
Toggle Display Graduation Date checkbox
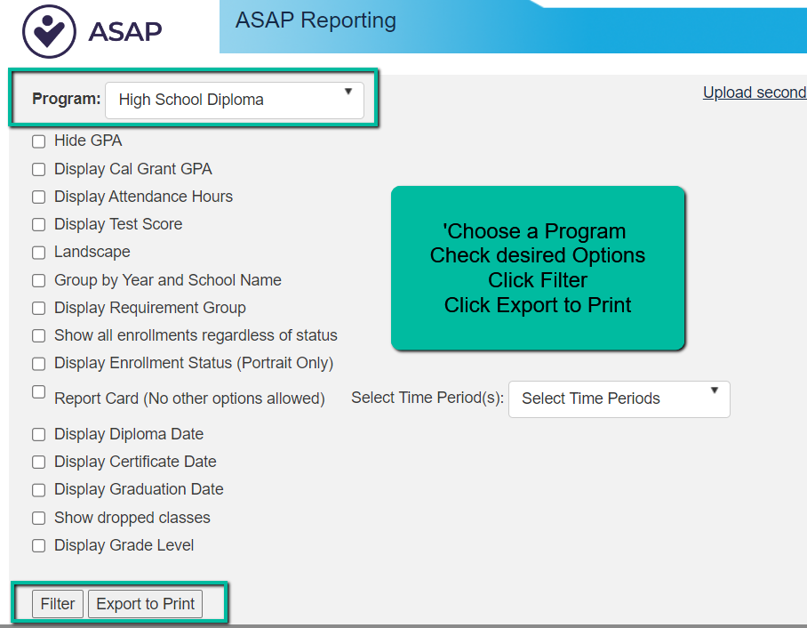coord(38,490)
